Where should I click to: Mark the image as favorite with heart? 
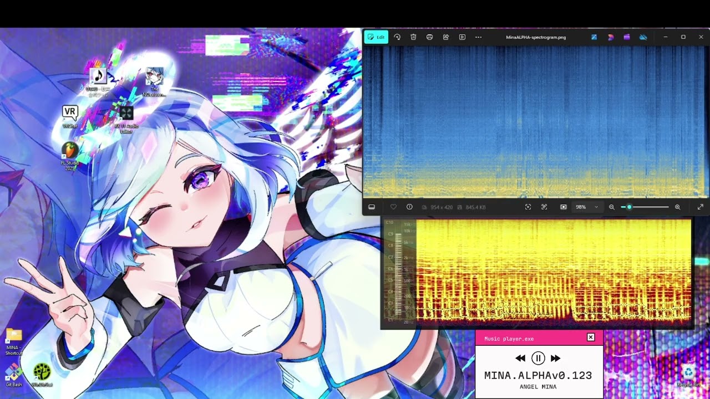pyautogui.click(x=393, y=207)
